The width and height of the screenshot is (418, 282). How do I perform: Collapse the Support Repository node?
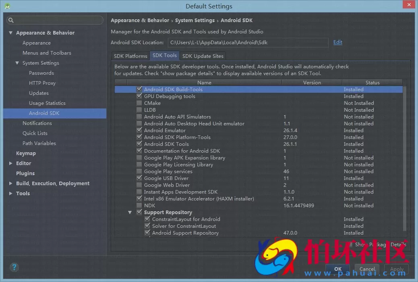(130, 212)
